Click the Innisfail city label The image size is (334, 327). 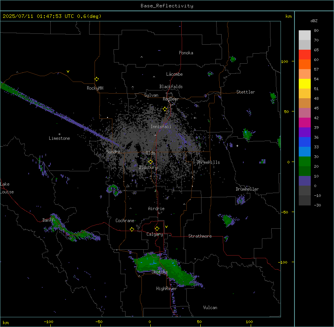pyautogui.click(x=161, y=127)
